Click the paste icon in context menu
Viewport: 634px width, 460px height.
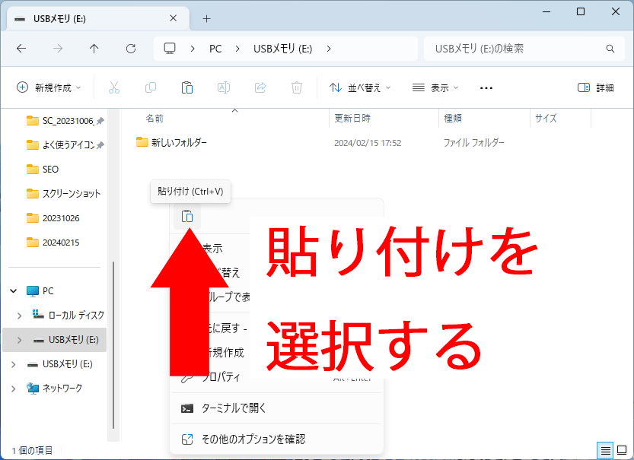[186, 217]
